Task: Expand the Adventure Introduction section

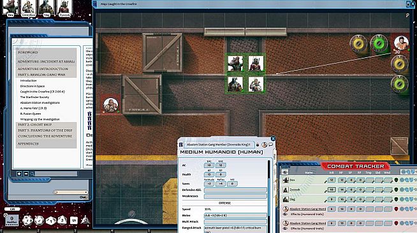Action: coord(43,69)
